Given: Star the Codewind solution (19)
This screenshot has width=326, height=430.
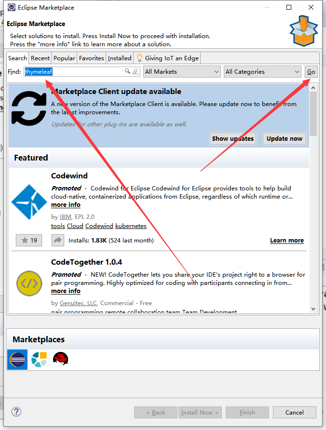Looking at the screenshot, I should click(x=29, y=240).
